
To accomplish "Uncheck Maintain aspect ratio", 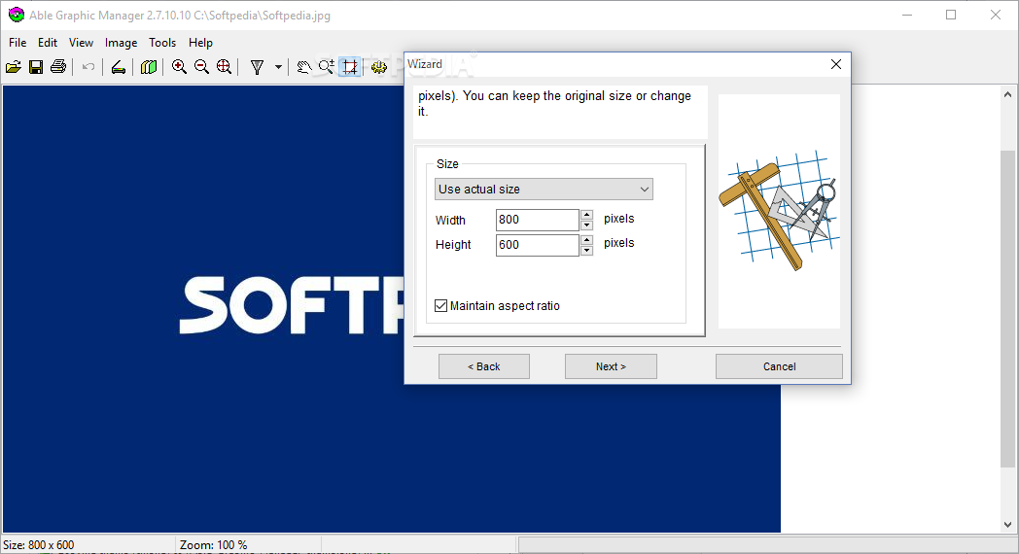I will click(x=440, y=305).
